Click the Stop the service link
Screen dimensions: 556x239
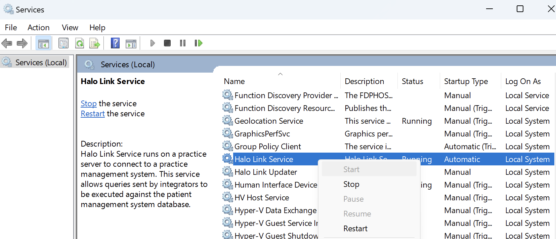[x=89, y=104]
